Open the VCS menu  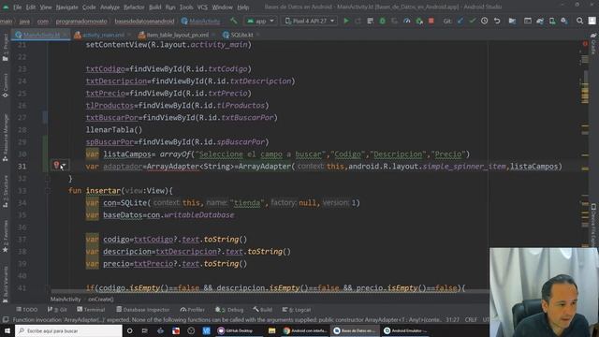(202, 7)
